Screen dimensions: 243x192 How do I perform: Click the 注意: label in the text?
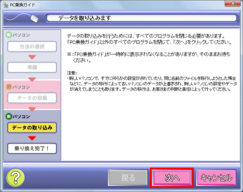[x=72, y=73]
